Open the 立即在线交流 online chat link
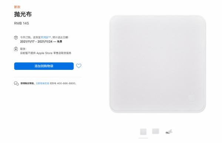The image size is (222, 143). click(x=42, y=84)
